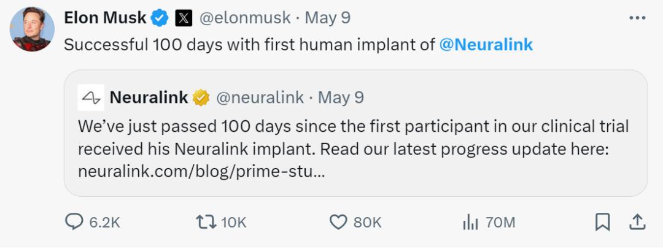Open view analytics bar chart icon
The height and width of the screenshot is (249, 663).
pyautogui.click(x=470, y=222)
